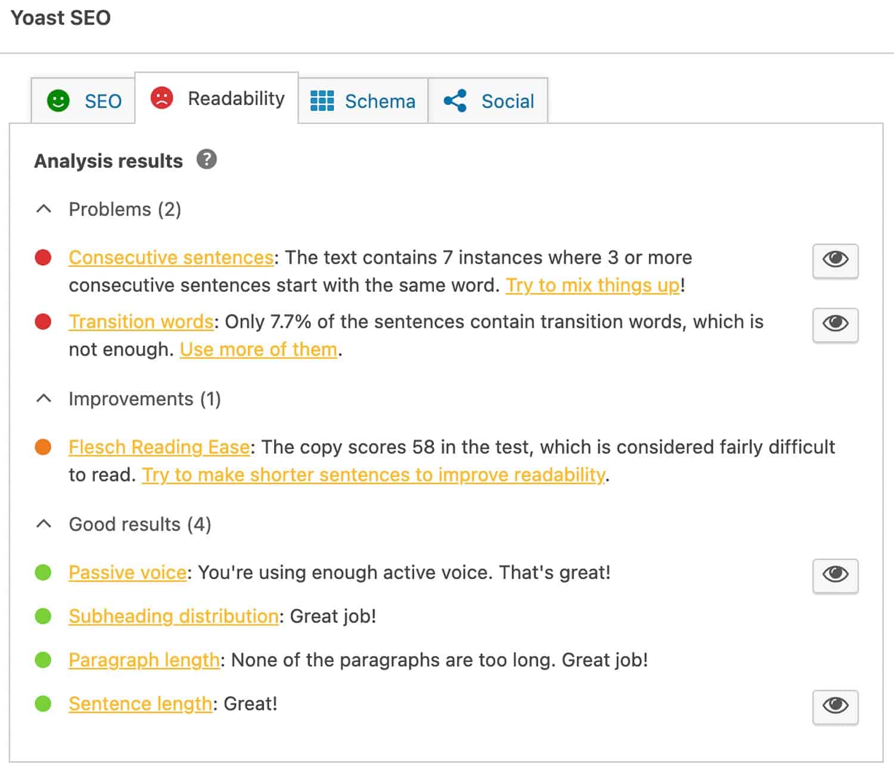Screen dimensions: 894x770
Task: Select the Schema grid icon
Action: coord(321,101)
